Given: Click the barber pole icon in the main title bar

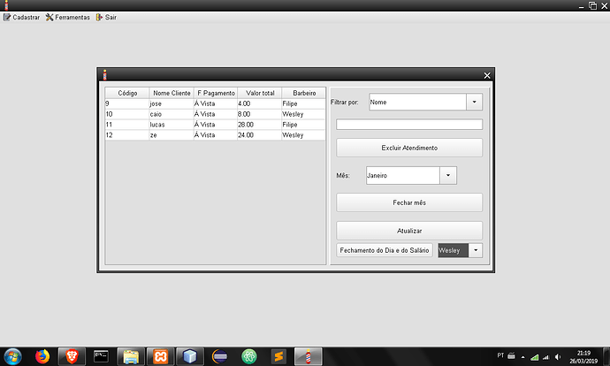Looking at the screenshot, I should click(x=6, y=5).
